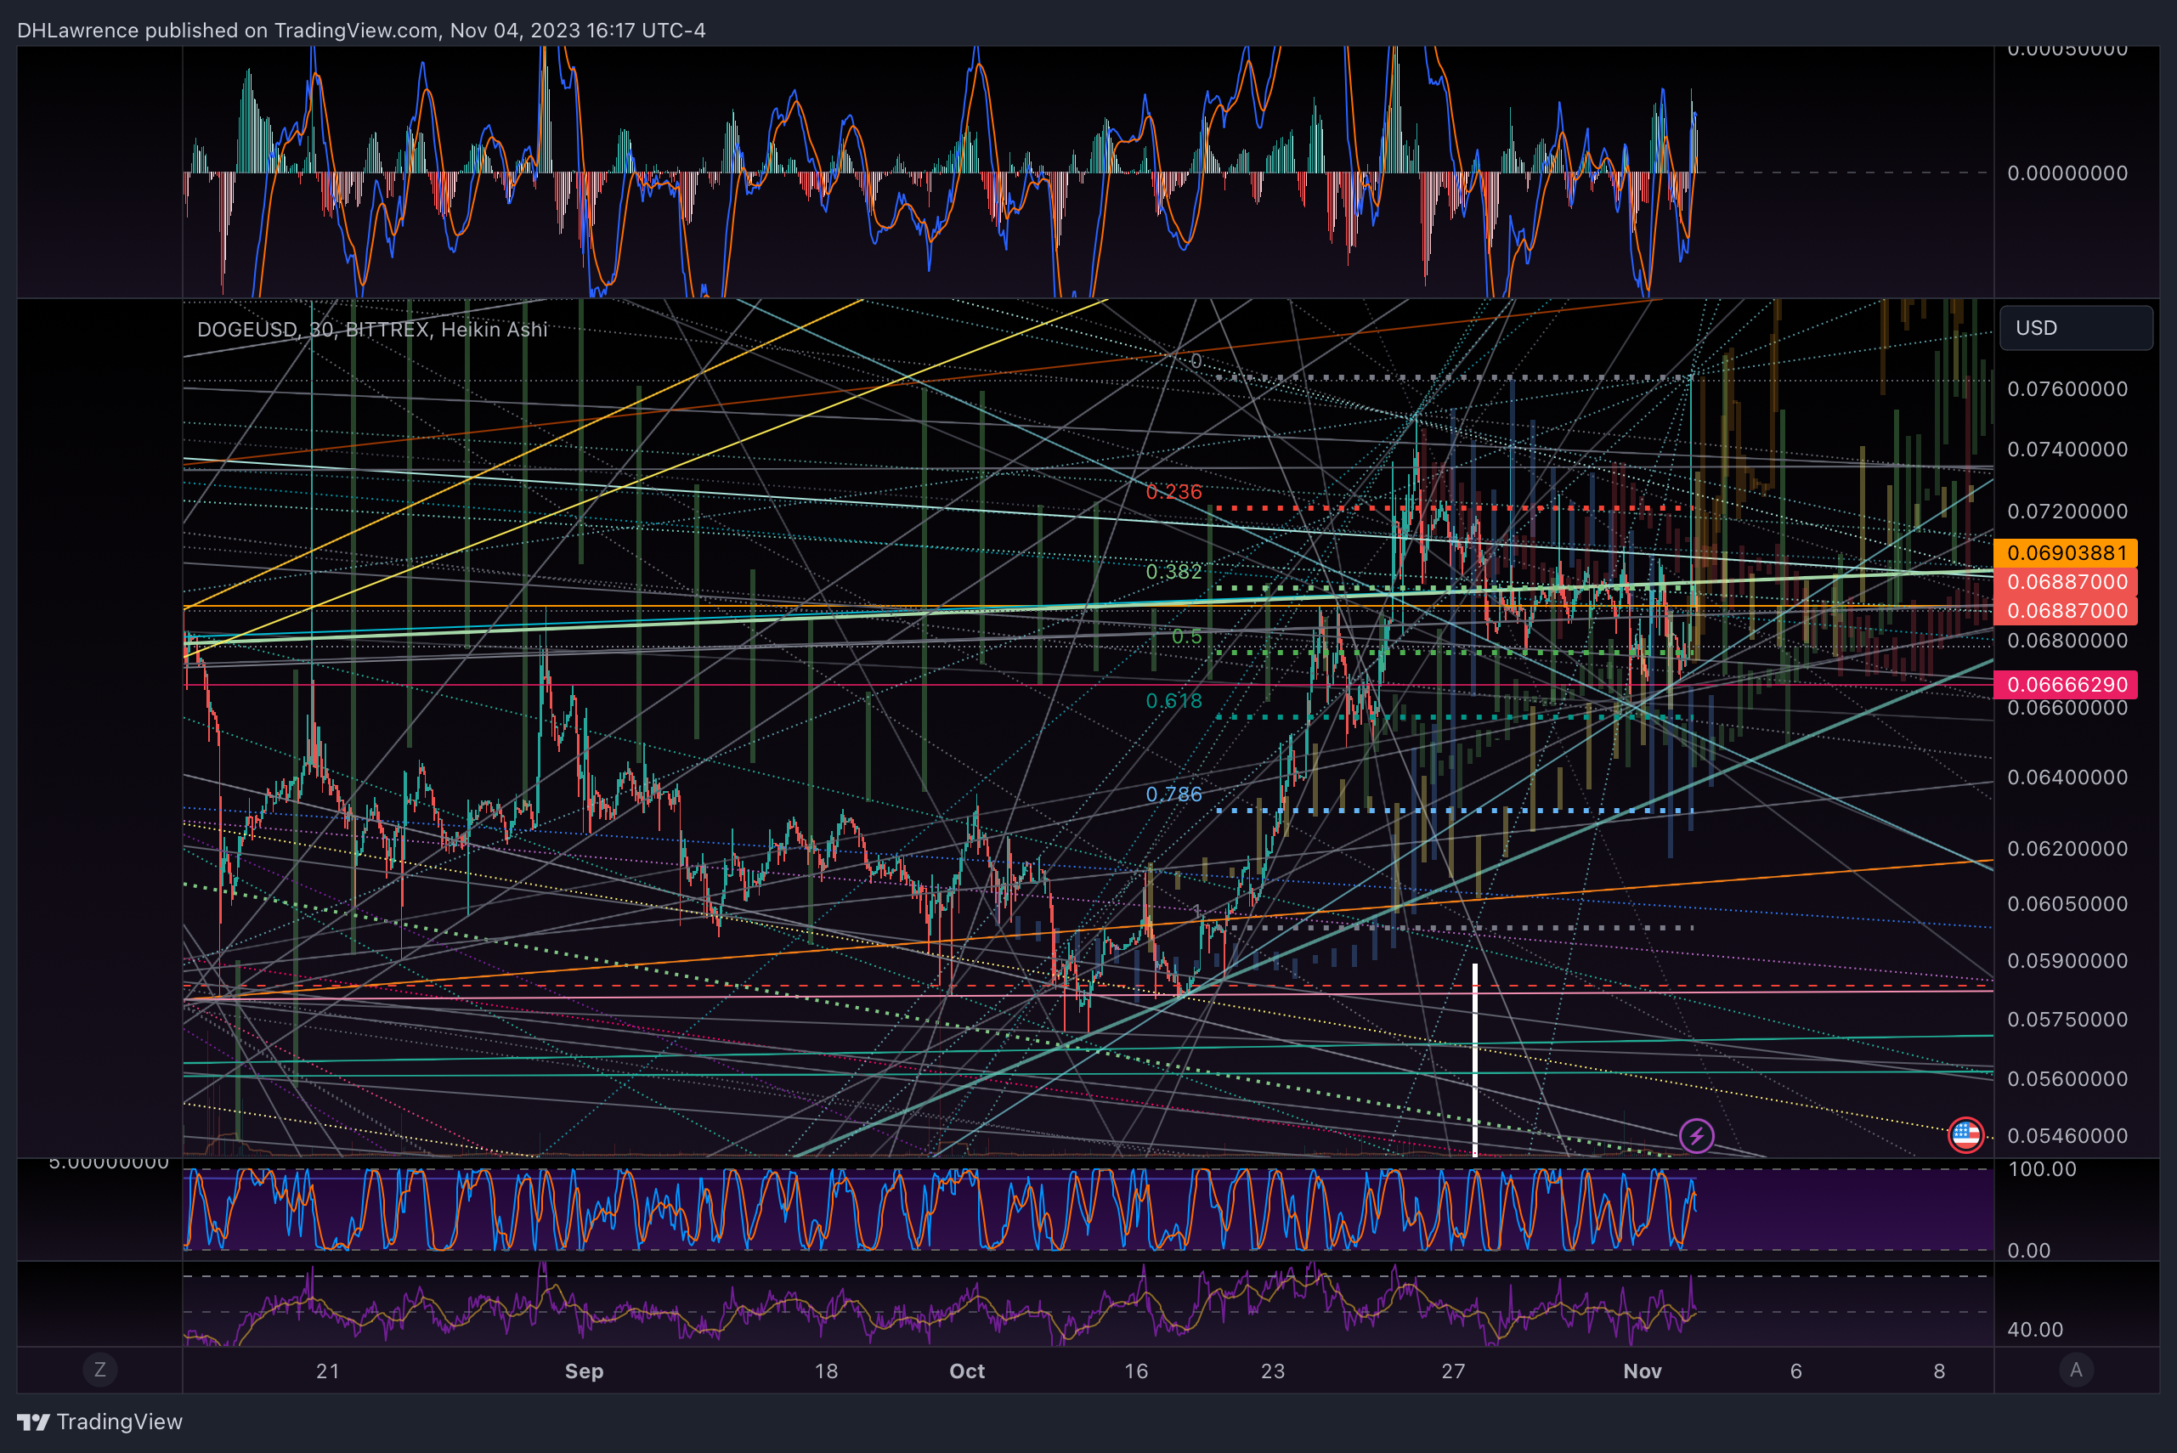Click the 0.236 Fibonacci level label
This screenshot has height=1453, width=2177.
click(x=1173, y=492)
